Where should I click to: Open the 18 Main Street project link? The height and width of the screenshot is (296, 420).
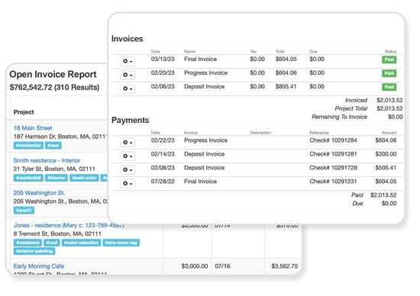[33, 128]
